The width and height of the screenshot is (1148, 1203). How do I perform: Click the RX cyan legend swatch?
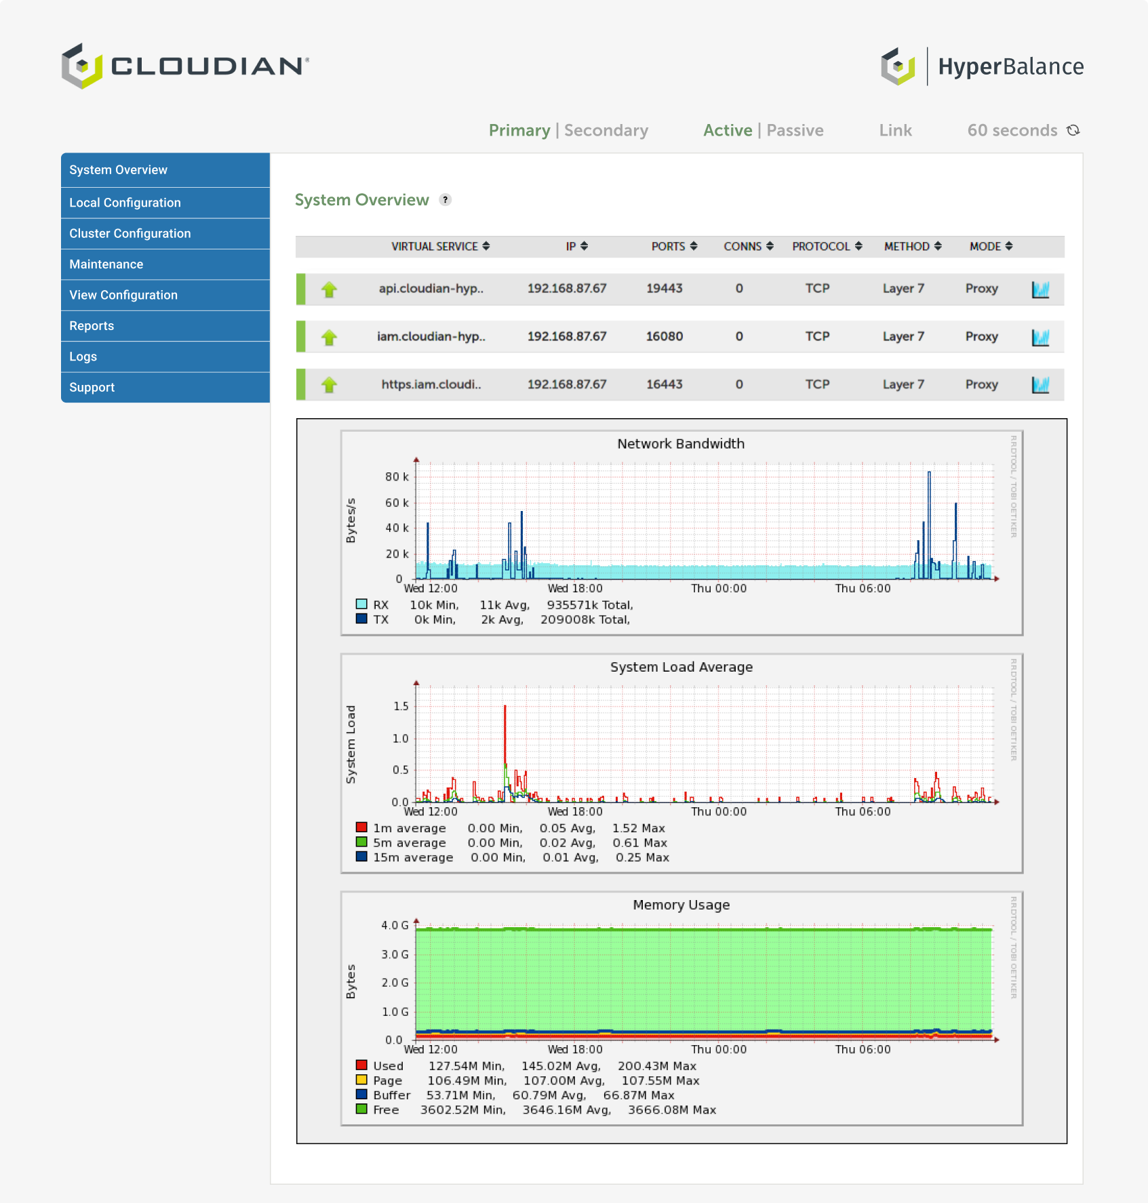pyautogui.click(x=361, y=605)
